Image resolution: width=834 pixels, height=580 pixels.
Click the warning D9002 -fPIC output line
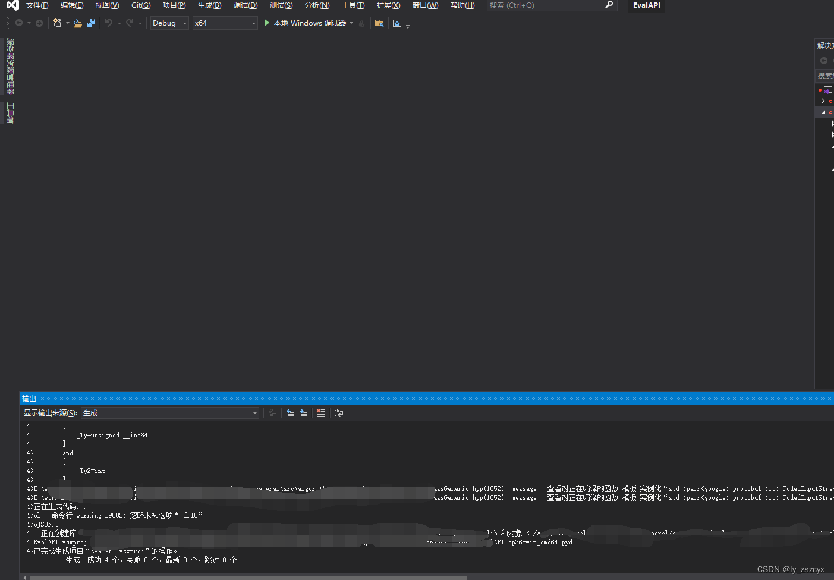115,516
